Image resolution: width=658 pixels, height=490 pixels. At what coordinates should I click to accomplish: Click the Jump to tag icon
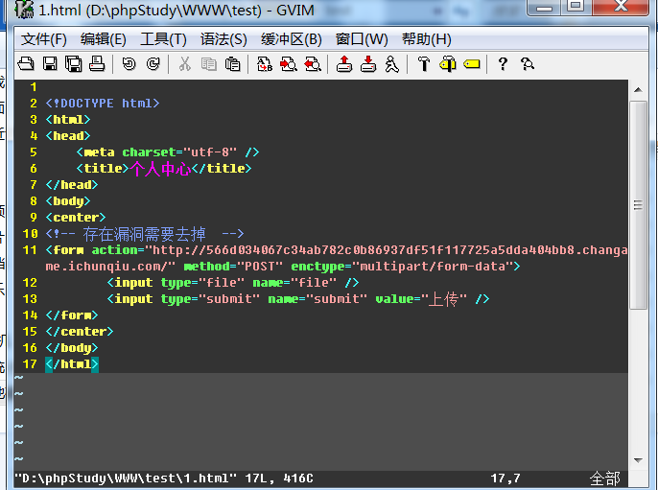pos(472,64)
